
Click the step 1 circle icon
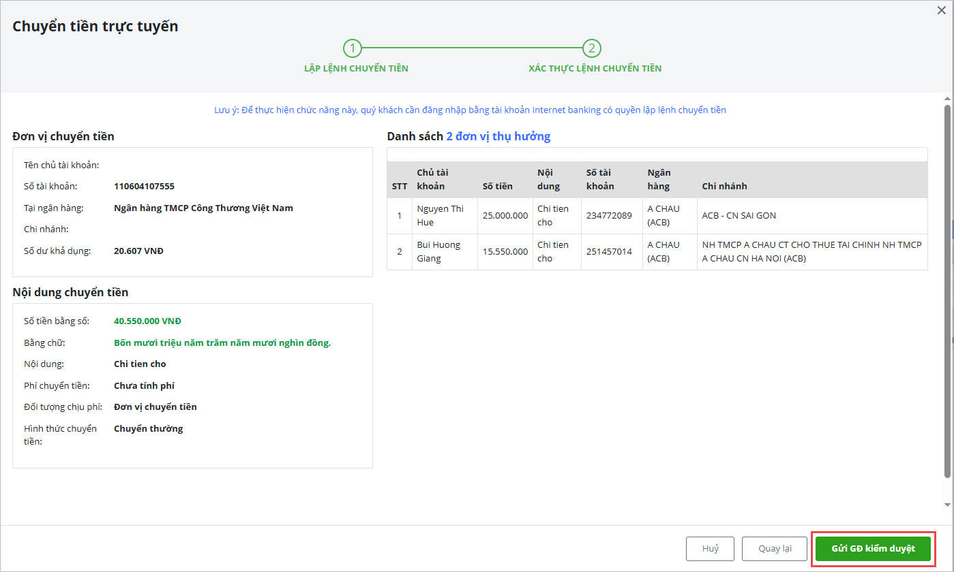click(x=352, y=48)
